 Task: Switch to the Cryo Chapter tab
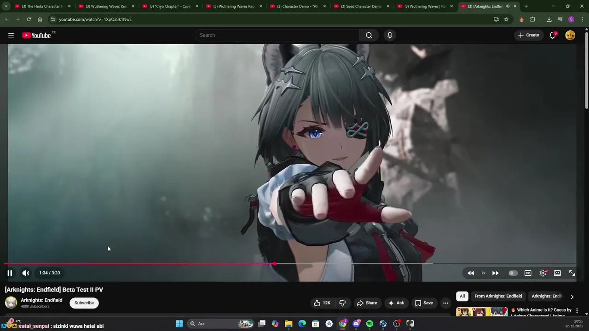click(x=170, y=6)
